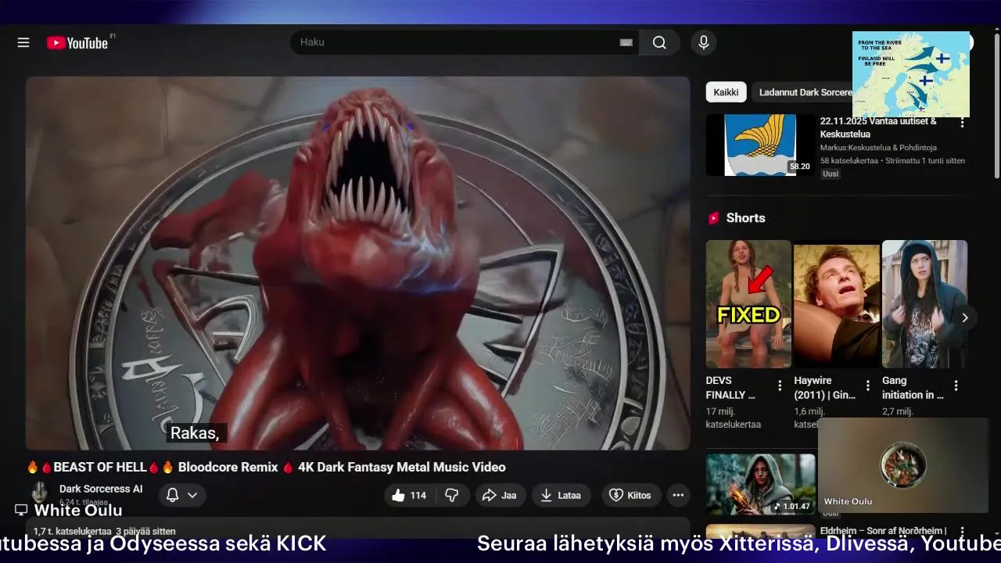Open notification bell dropdown for channel

point(182,495)
